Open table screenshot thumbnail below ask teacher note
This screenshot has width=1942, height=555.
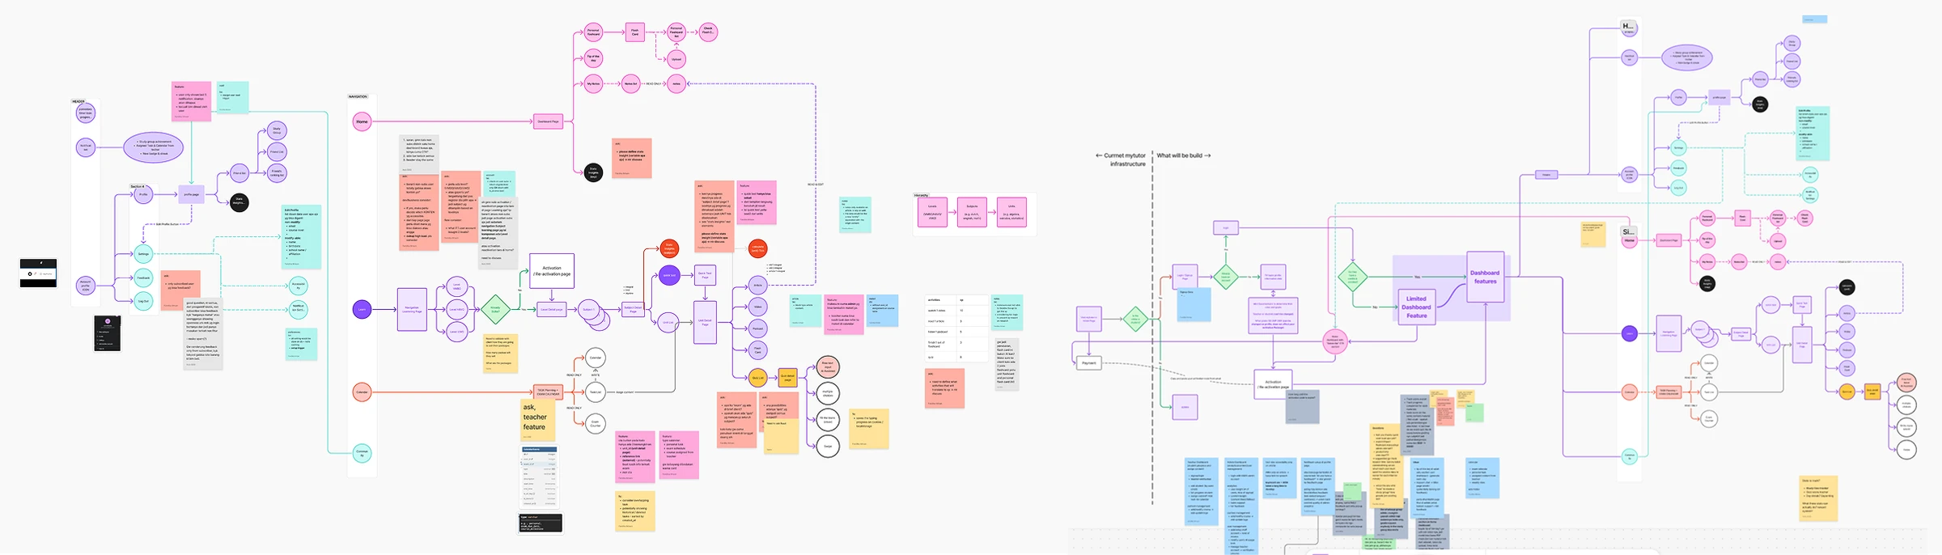click(x=540, y=477)
